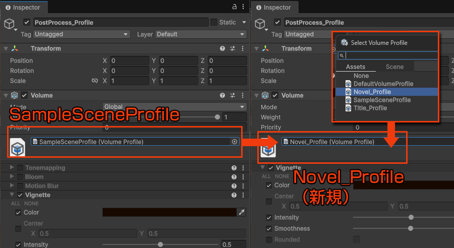The height and width of the screenshot is (248, 454).
Task: Expand the Motion Blur override section
Action: click(12, 186)
